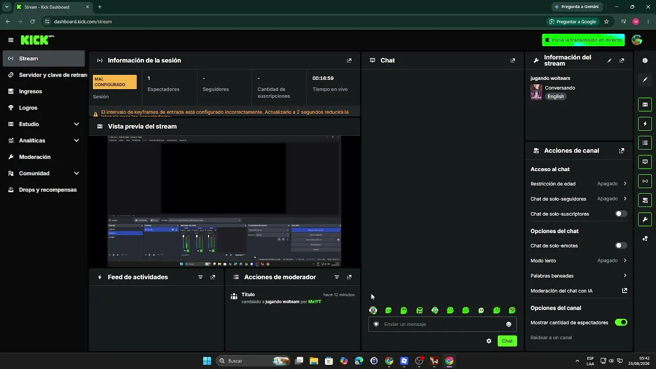
Task: Open Modo lento options
Action: point(579,260)
